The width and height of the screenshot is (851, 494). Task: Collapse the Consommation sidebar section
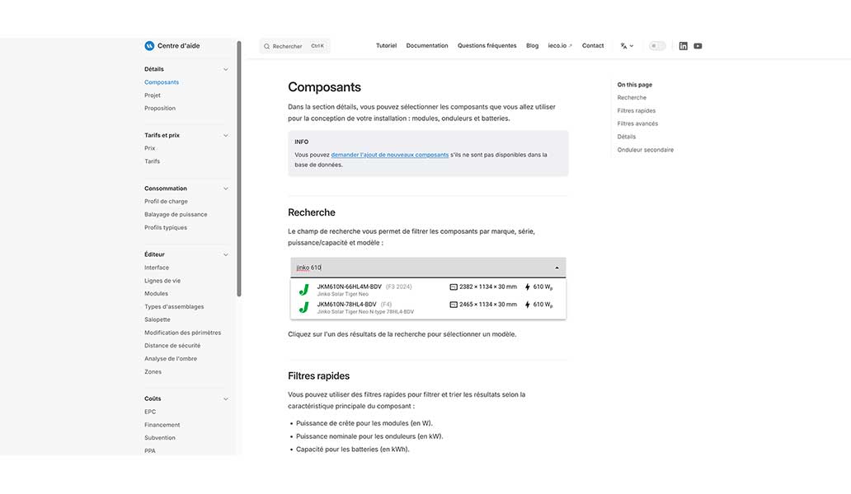[x=225, y=189]
